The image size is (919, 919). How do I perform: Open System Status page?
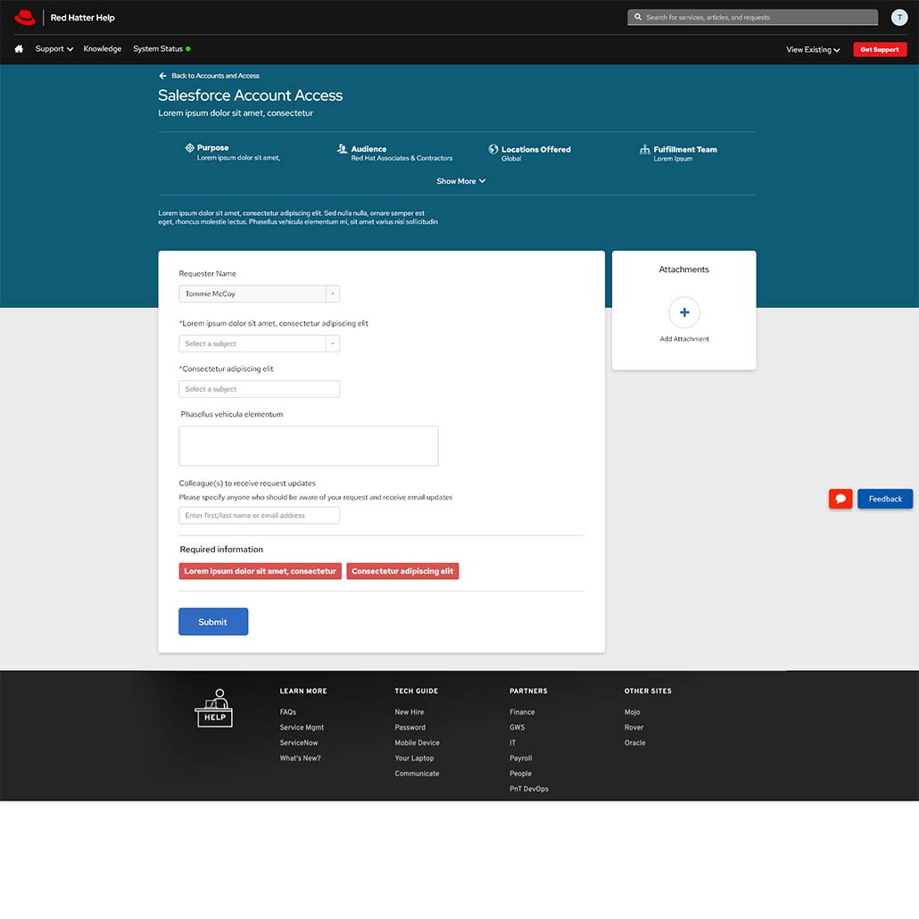(158, 49)
